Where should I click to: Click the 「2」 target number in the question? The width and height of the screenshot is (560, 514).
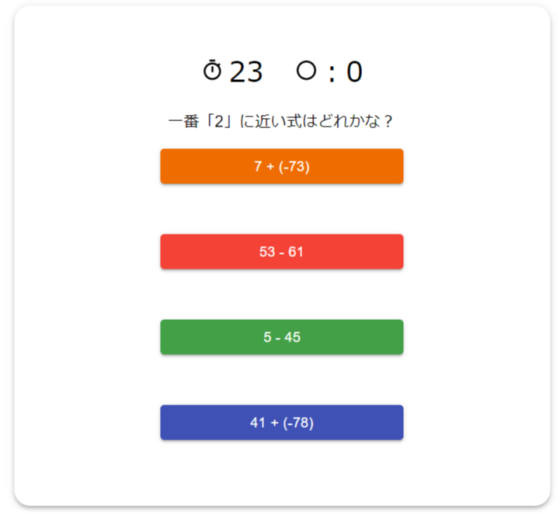(x=219, y=122)
